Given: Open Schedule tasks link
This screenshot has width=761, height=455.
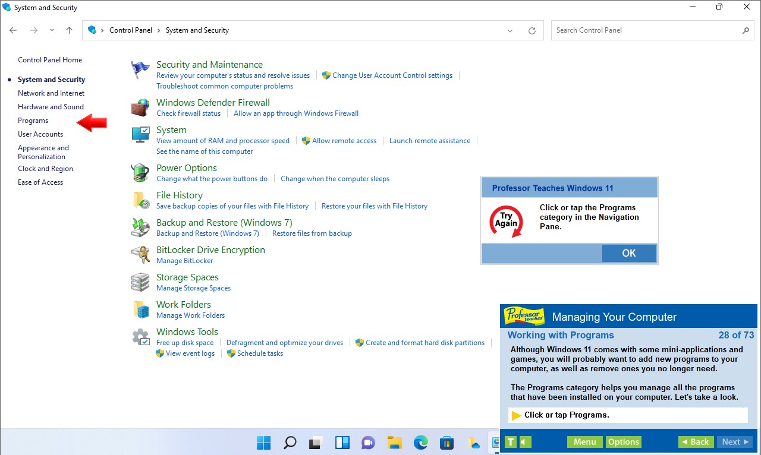Looking at the screenshot, I should tap(260, 353).
